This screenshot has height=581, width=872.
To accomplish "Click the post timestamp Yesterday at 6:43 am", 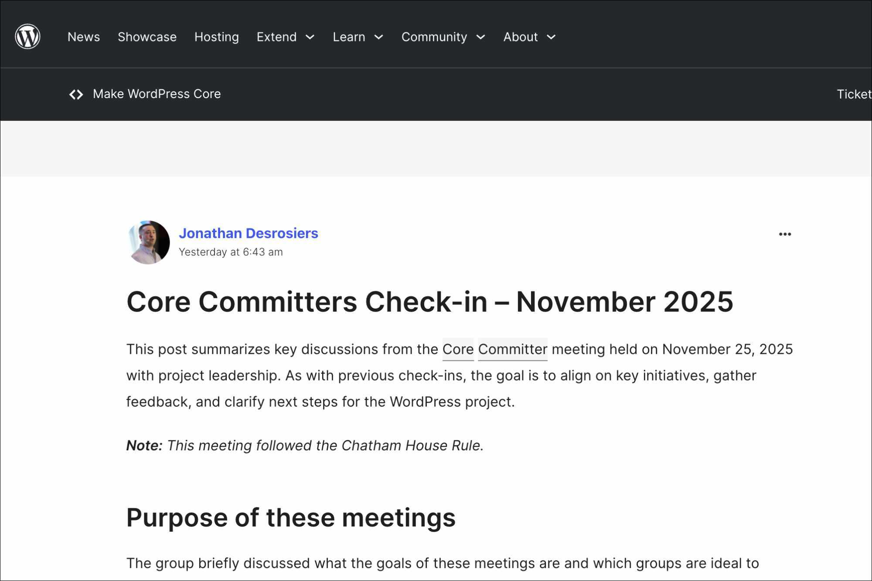I will point(230,251).
